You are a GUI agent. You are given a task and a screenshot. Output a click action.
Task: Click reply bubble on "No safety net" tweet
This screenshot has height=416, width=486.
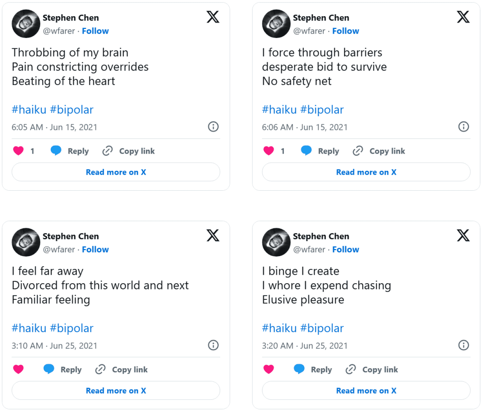pos(307,151)
